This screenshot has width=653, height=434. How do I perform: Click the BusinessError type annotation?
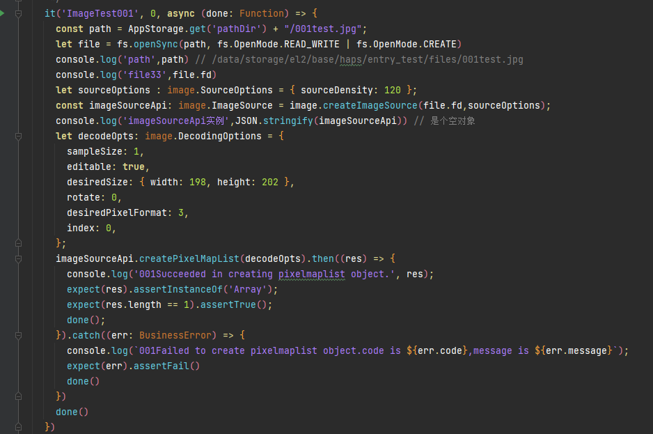(175, 336)
